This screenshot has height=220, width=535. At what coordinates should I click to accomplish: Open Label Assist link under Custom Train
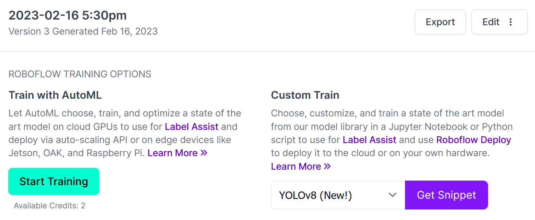pos(369,140)
